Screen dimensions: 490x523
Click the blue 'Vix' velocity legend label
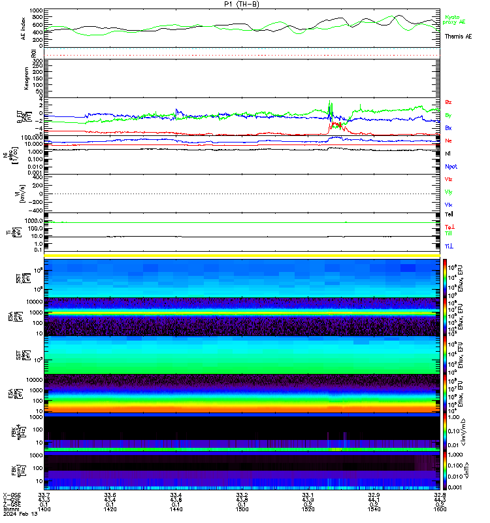tap(448, 205)
